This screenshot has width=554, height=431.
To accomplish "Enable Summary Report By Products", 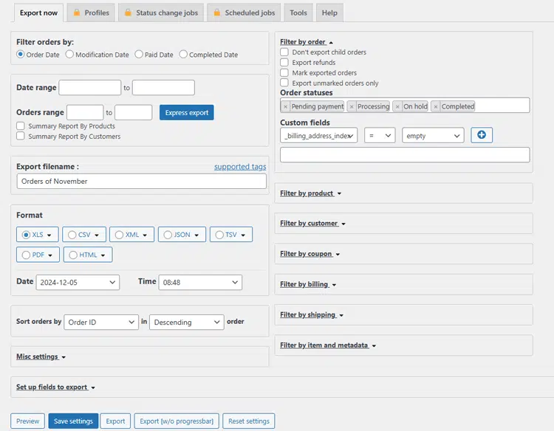I will 21,126.
